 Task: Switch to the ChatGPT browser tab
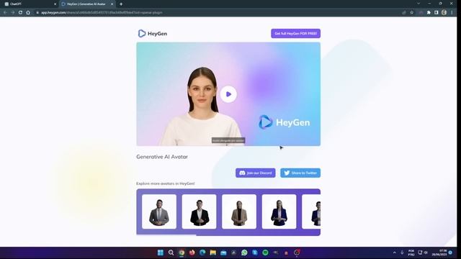(30, 4)
